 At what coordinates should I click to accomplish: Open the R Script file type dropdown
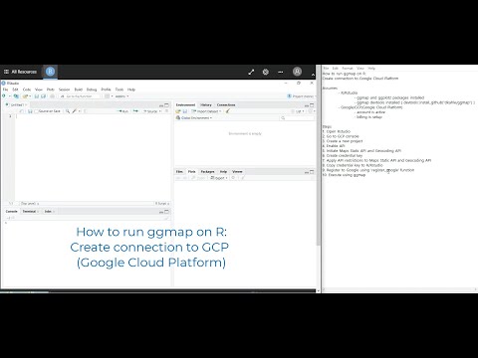tap(162, 203)
